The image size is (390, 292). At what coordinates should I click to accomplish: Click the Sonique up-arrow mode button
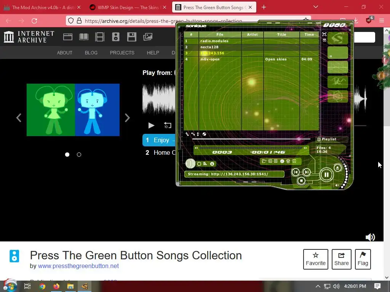pyautogui.click(x=331, y=25)
